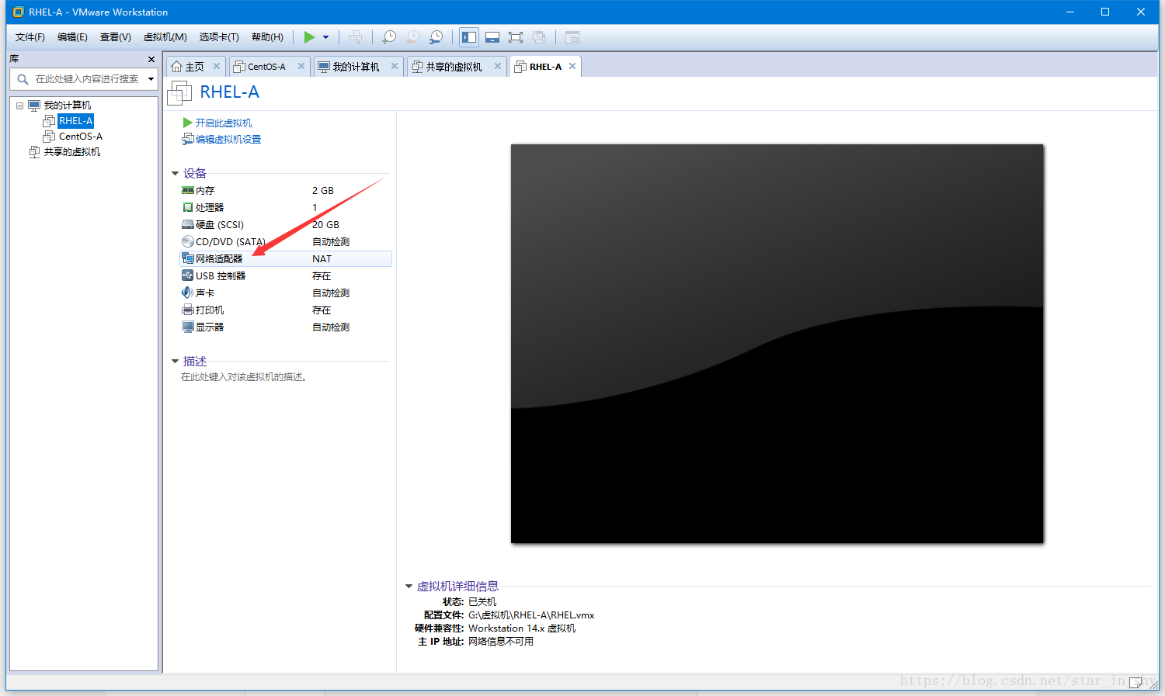Viewport: 1165px width, 696px height.
Task: Collapse the 描述 section
Action: pos(176,362)
